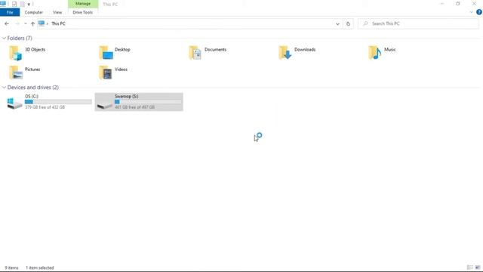Select the OS (C:) drive icon
Viewport: 483px width, 272px height.
point(14,103)
